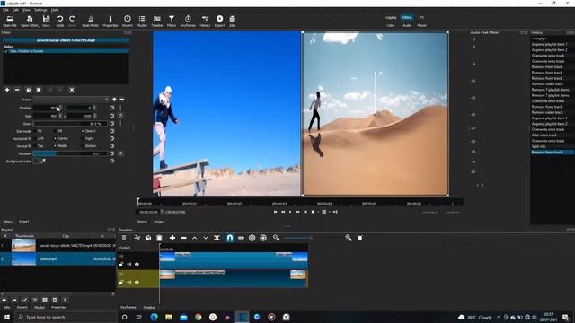
Task: Select the Distort size mode radio
Action: (83, 131)
